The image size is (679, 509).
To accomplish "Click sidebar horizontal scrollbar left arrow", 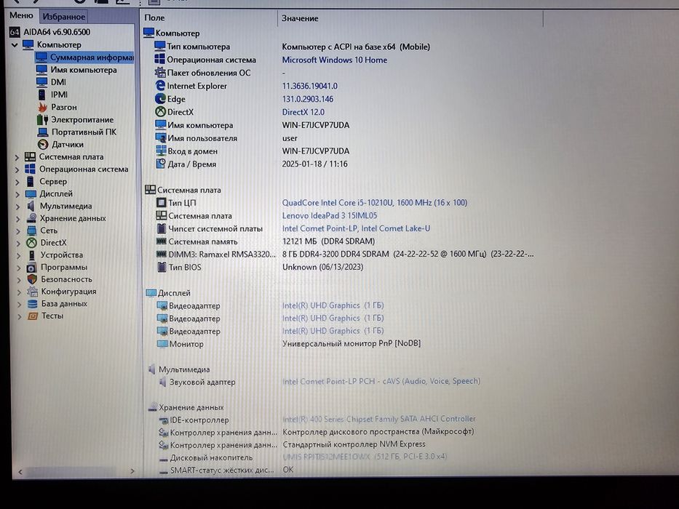I will coord(20,471).
